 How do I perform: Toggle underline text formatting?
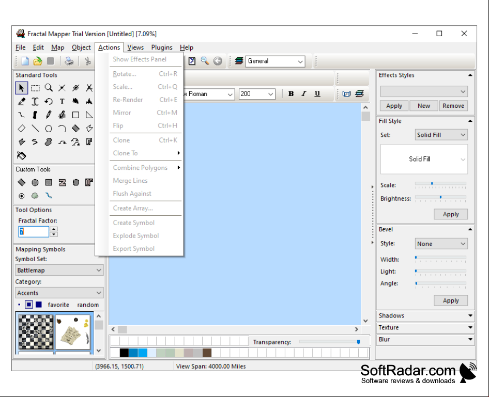coord(317,94)
